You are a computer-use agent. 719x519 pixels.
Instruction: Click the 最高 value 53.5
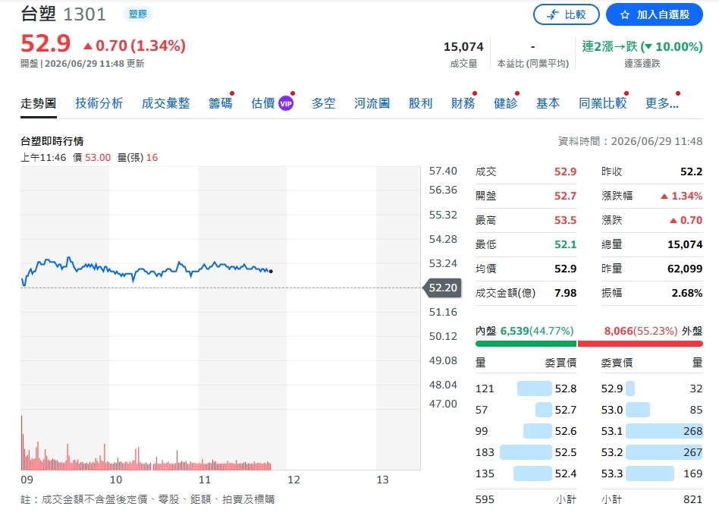(565, 220)
